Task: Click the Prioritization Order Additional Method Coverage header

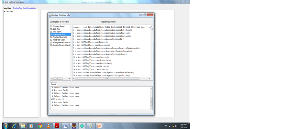Action: [x=112, y=27]
